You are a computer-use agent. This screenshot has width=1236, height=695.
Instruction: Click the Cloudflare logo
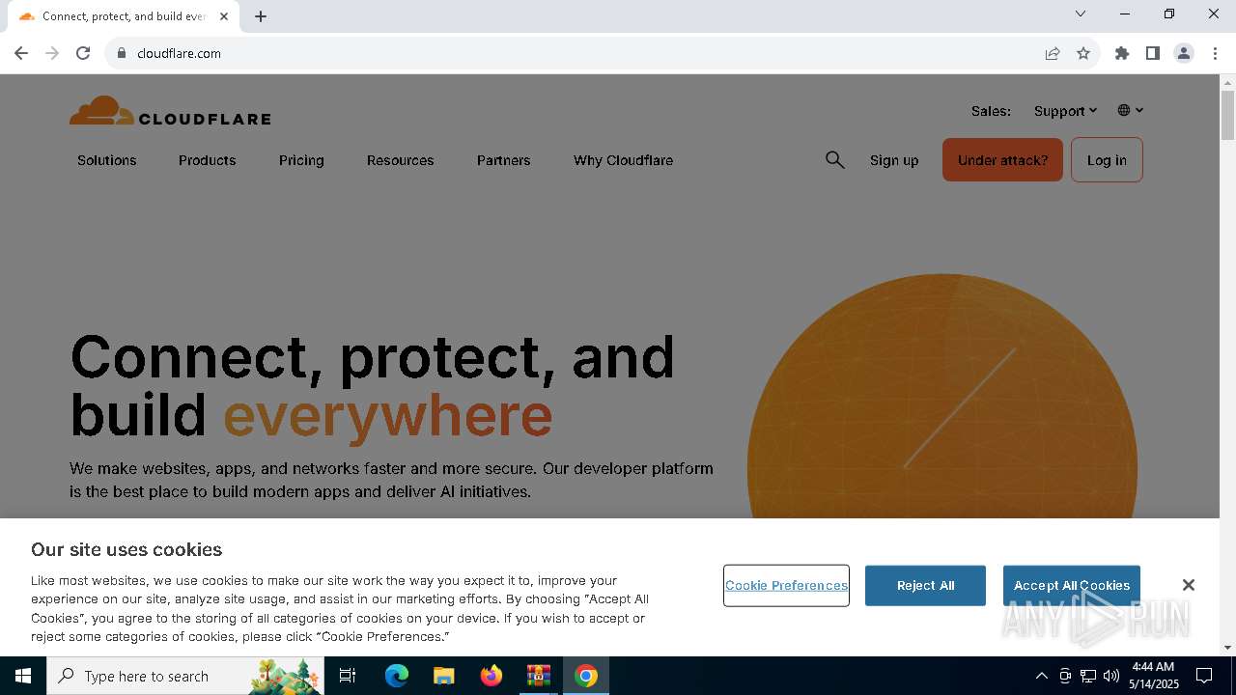coord(170,111)
